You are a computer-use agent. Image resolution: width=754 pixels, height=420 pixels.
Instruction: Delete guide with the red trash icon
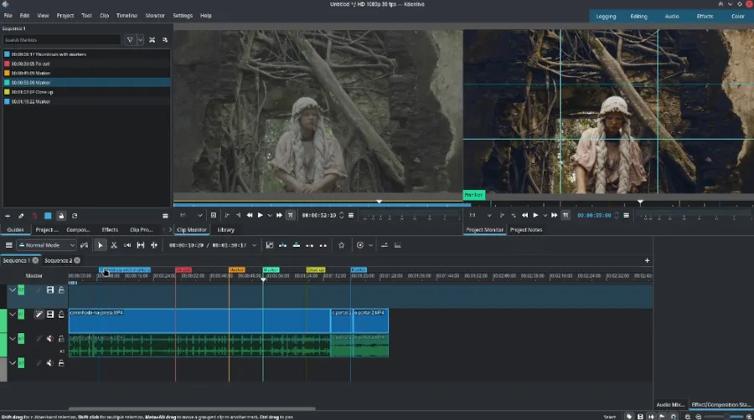(x=34, y=216)
